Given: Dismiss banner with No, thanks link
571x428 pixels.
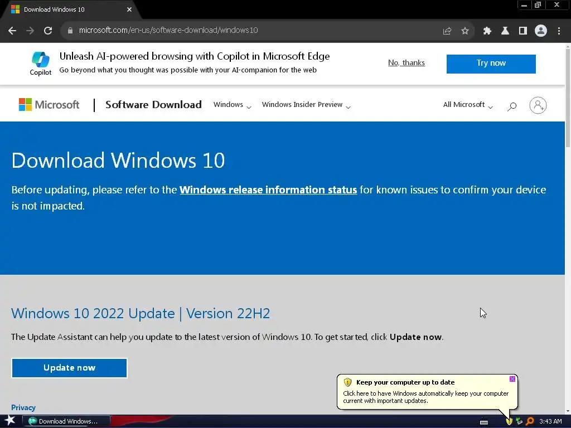Looking at the screenshot, I should point(407,62).
